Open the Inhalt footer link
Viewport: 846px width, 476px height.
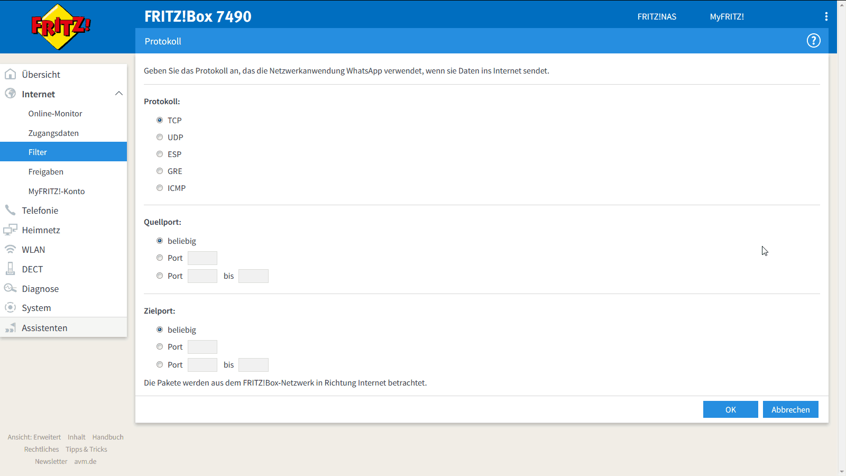click(77, 437)
